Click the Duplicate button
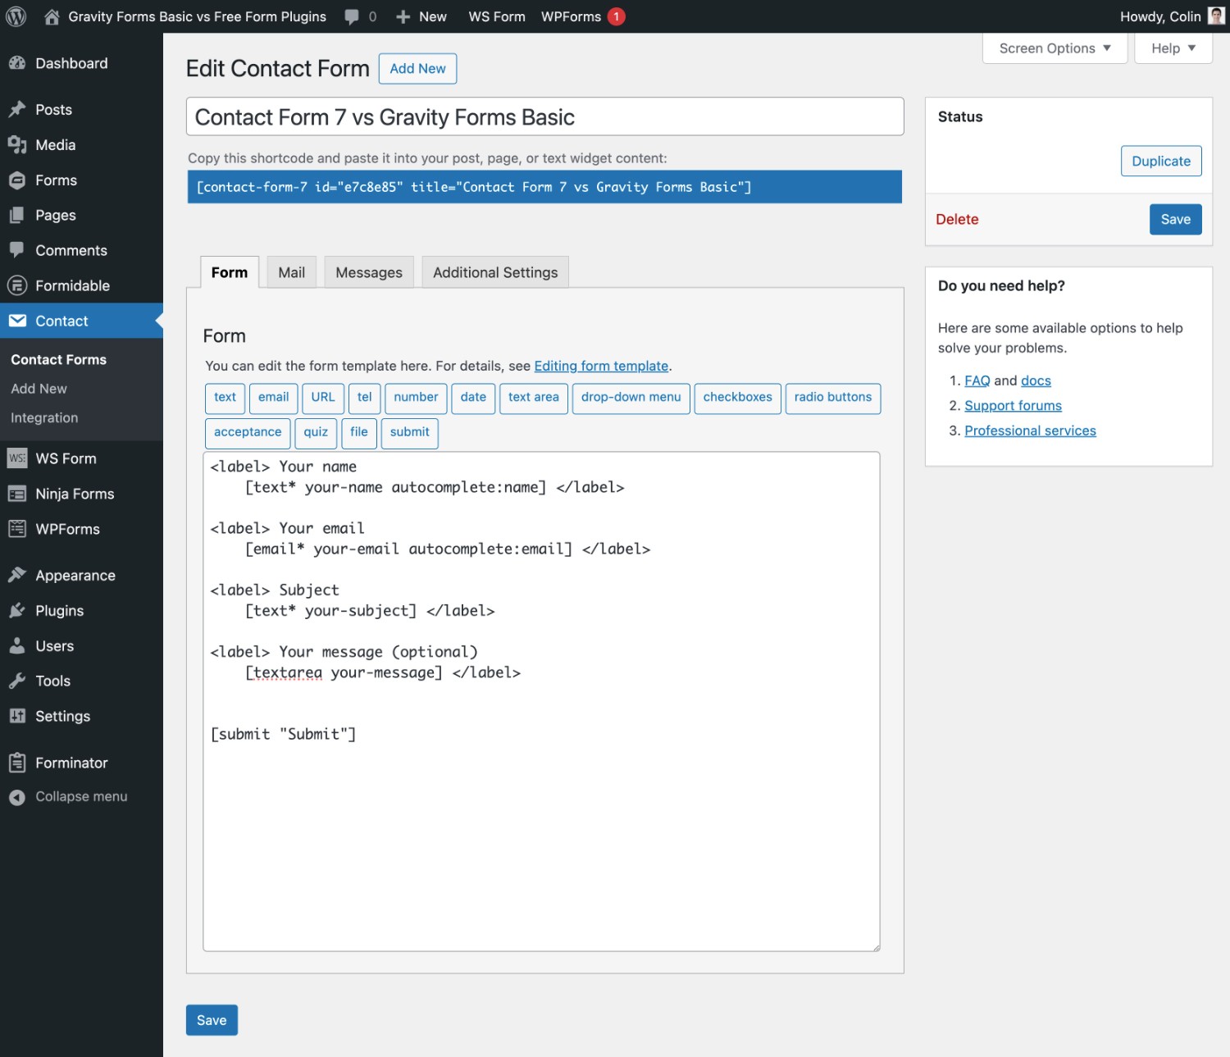Image resolution: width=1230 pixels, height=1057 pixels. pyautogui.click(x=1161, y=161)
